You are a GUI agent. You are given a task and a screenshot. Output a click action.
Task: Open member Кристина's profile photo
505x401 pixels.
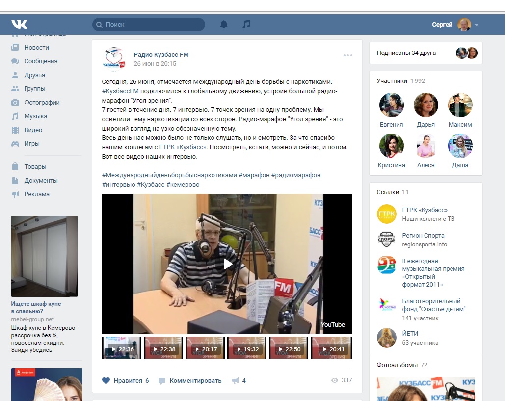[391, 146]
